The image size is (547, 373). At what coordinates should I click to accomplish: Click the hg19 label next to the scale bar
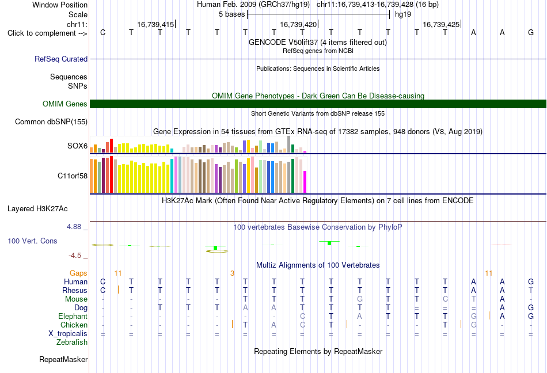pyautogui.click(x=403, y=14)
